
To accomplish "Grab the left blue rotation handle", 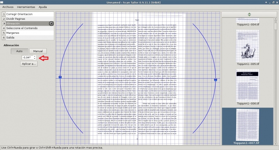I will (x=60, y=77).
